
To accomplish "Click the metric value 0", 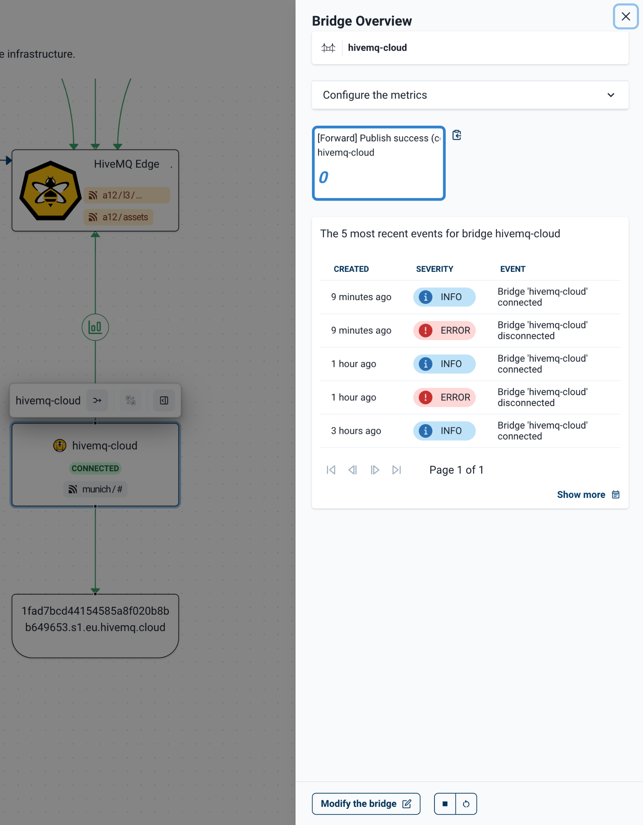I will (323, 177).
